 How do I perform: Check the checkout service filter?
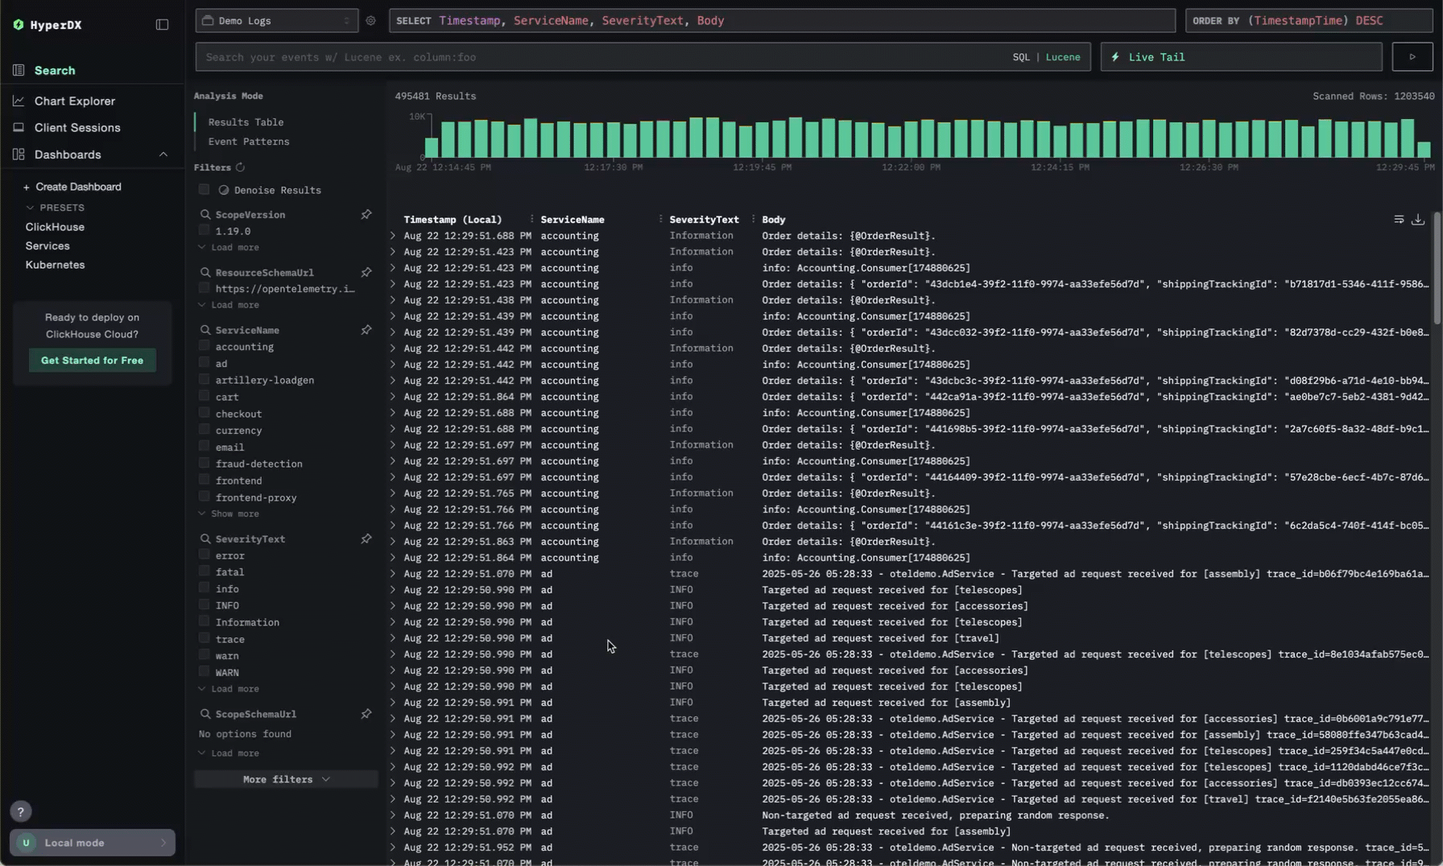click(x=205, y=413)
